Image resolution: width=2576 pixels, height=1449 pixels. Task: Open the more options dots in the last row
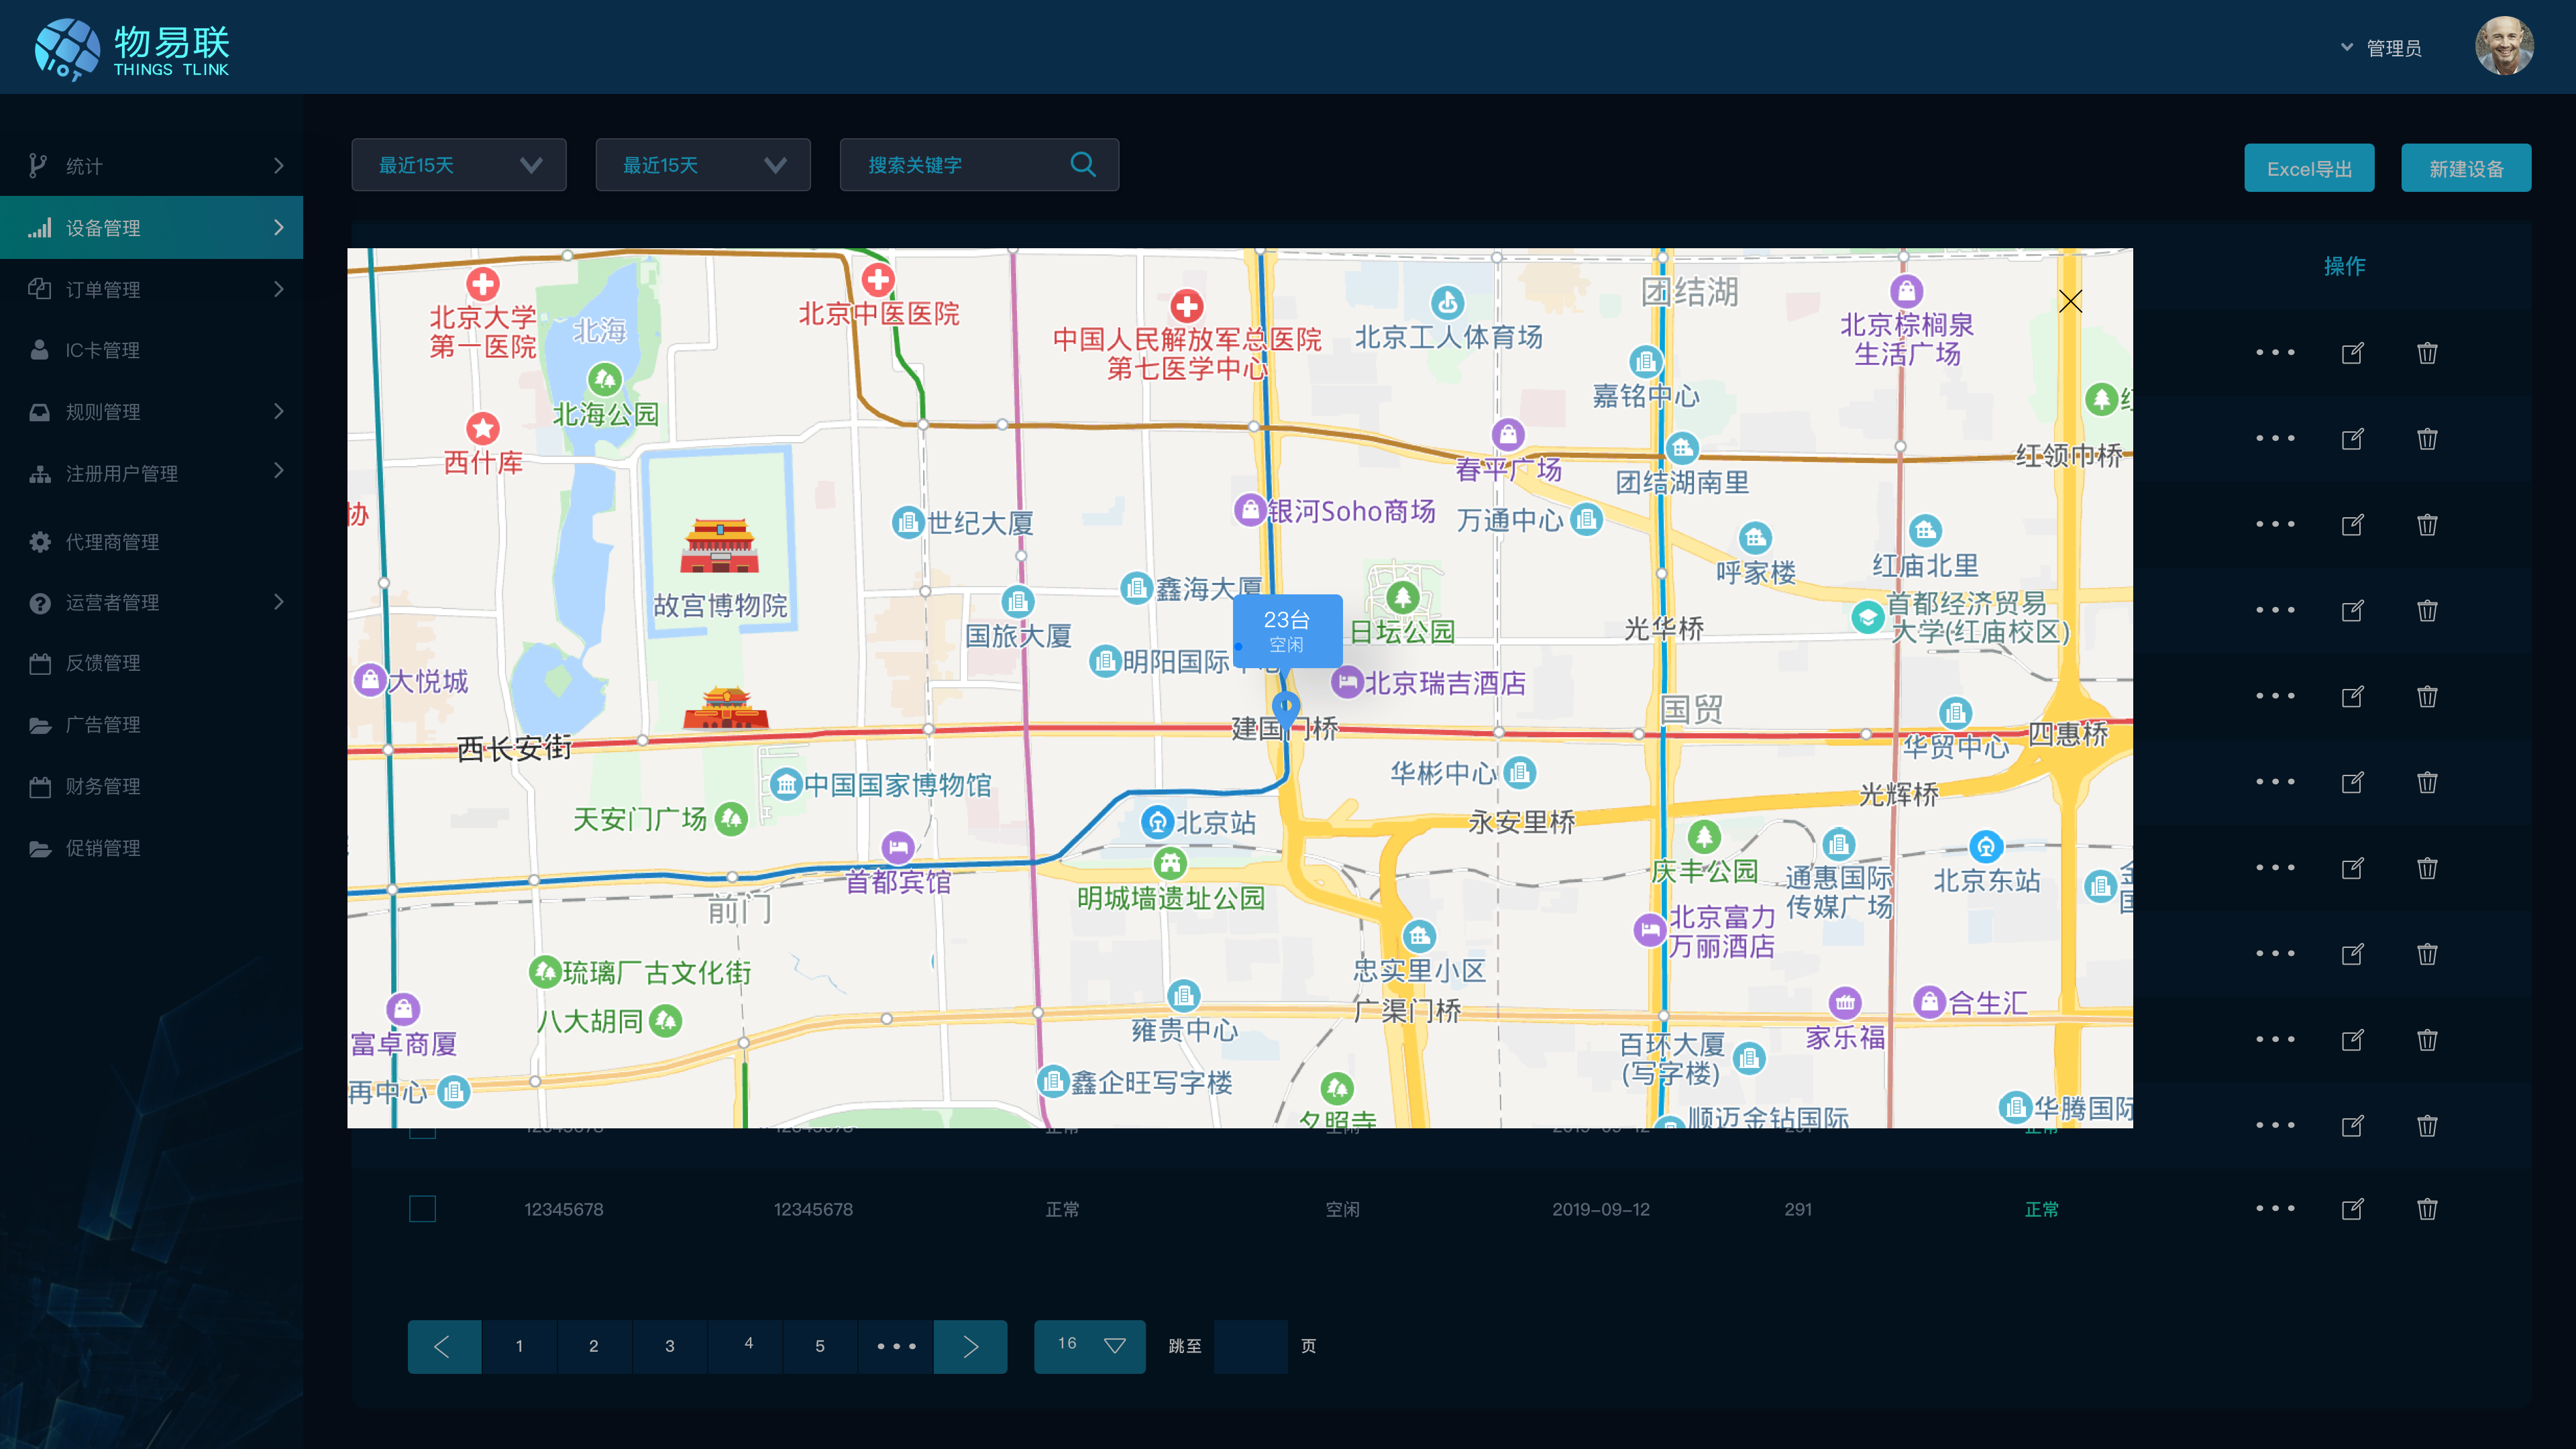click(x=2275, y=1209)
